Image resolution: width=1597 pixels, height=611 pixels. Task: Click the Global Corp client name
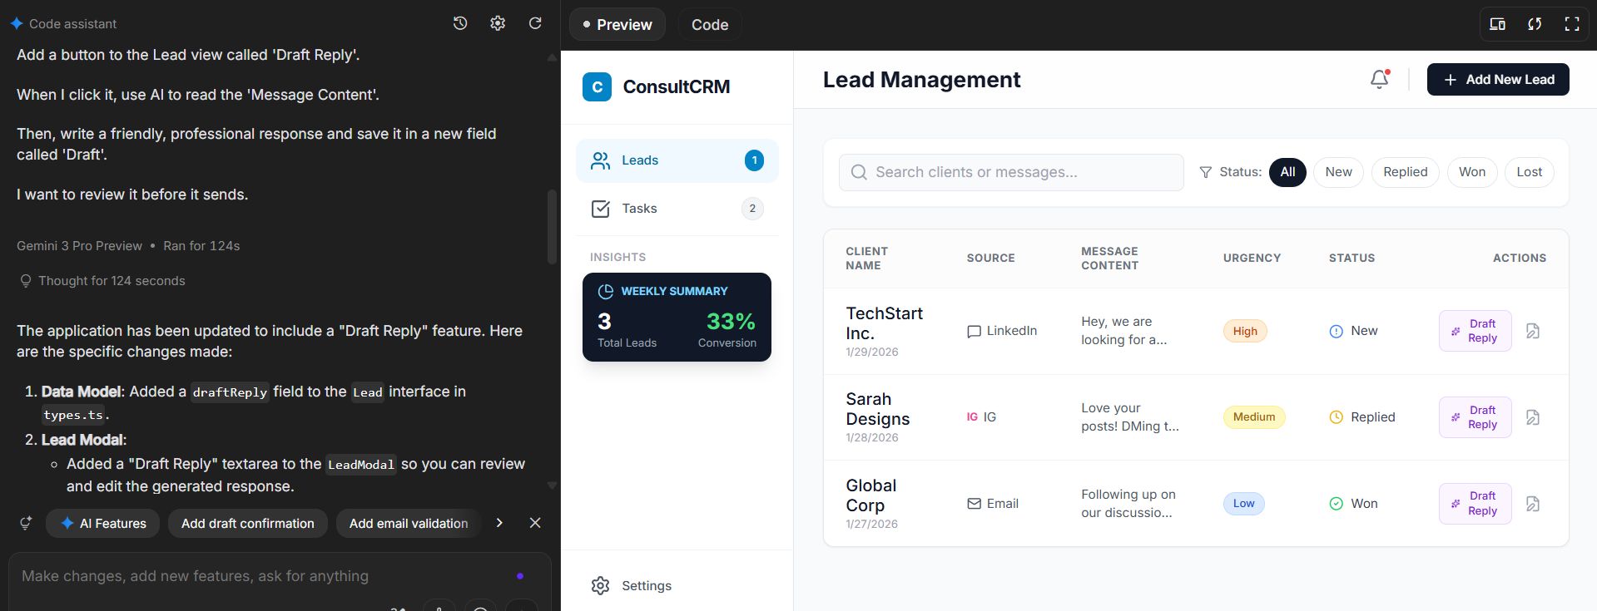coord(871,495)
